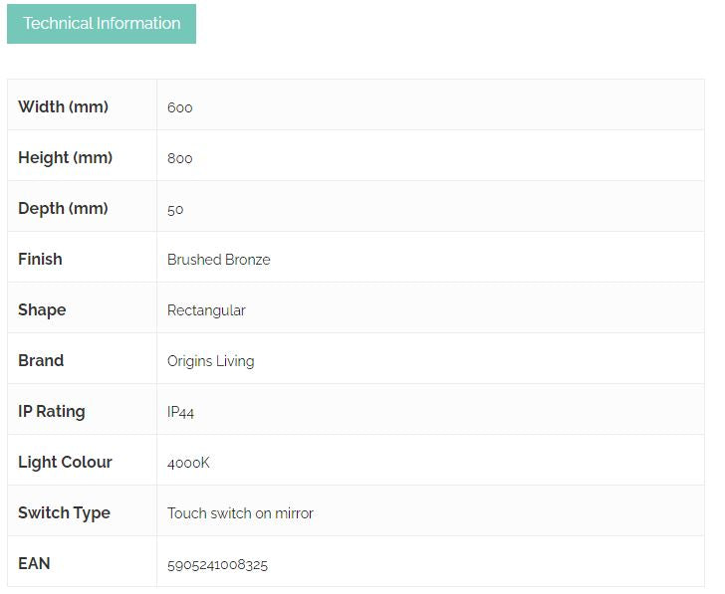Viewport: 725px width, 594px height.
Task: Select the 4000K light colour value
Action: click(188, 463)
